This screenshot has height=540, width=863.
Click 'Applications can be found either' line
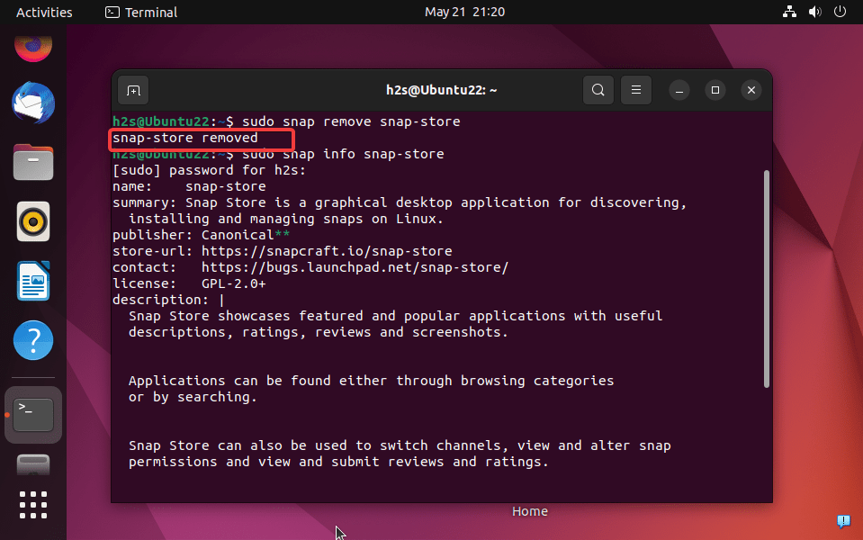coord(371,381)
